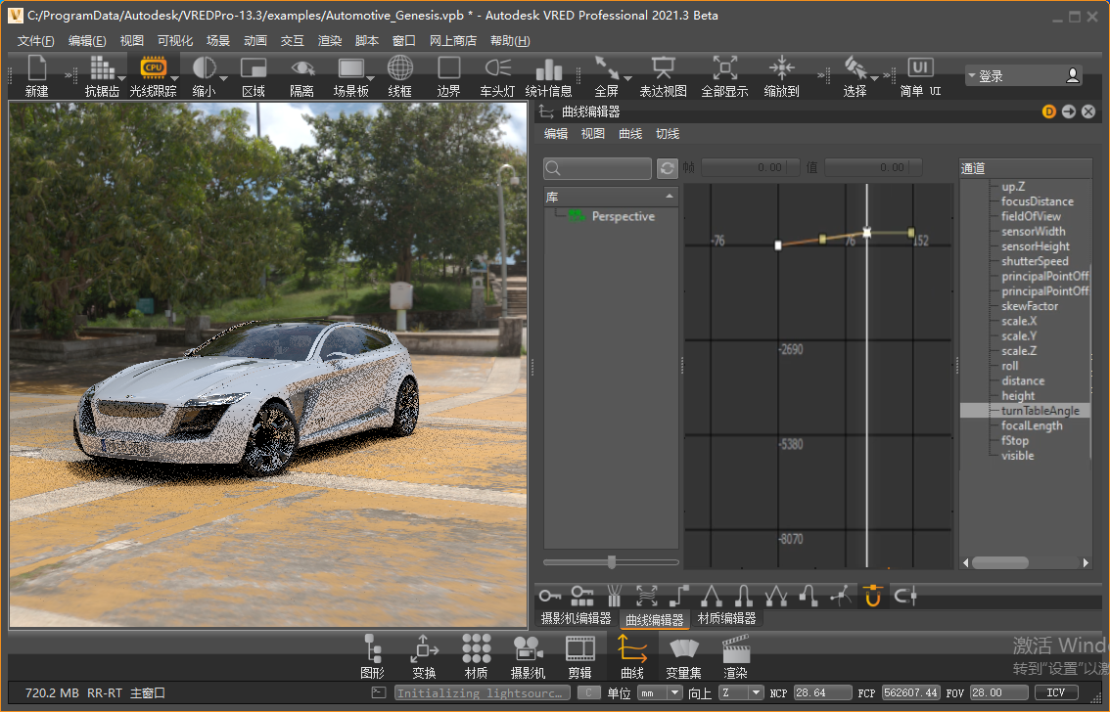Open the 线框 (Wireframe) display mode
The height and width of the screenshot is (712, 1110).
pyautogui.click(x=399, y=76)
